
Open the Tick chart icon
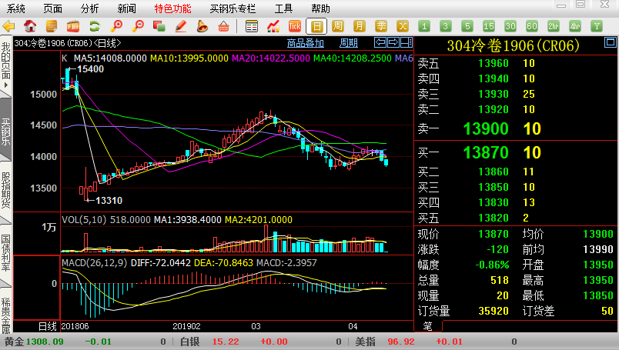294,26
